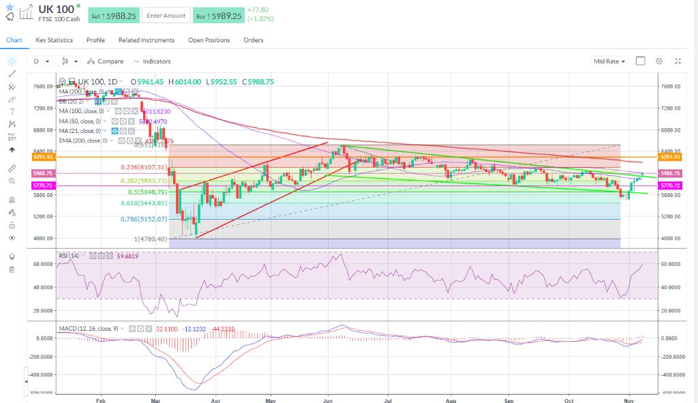This screenshot has width=698, height=403.
Task: Enter fullscreen chart mode
Action: pos(678,61)
